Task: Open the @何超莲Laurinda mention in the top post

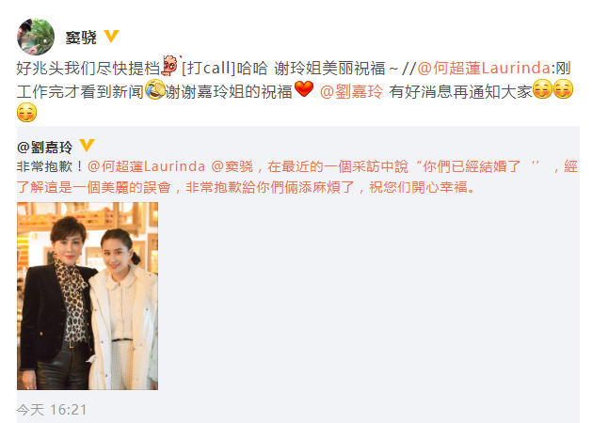Action: 484,69
